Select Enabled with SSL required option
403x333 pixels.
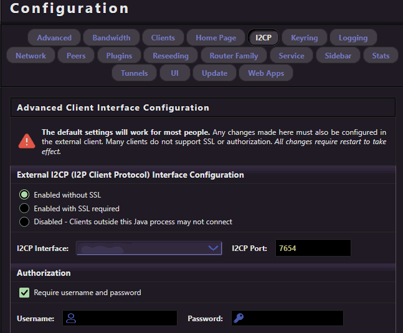click(x=24, y=208)
